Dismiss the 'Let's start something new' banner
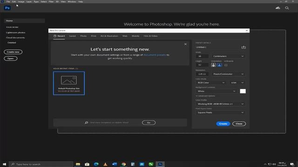 [x=185, y=44]
